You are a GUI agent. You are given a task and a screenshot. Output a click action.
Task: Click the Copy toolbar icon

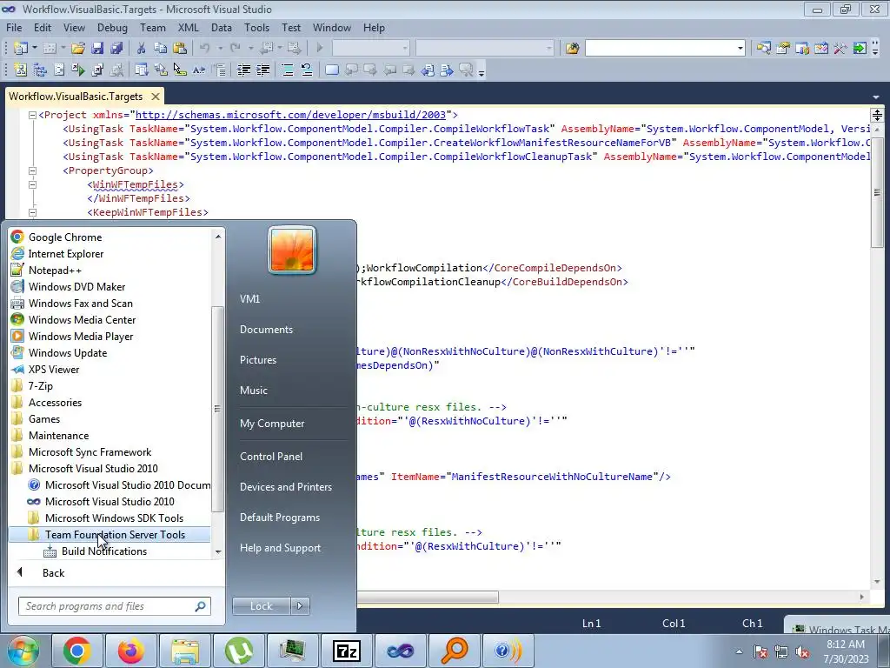pyautogui.click(x=160, y=49)
